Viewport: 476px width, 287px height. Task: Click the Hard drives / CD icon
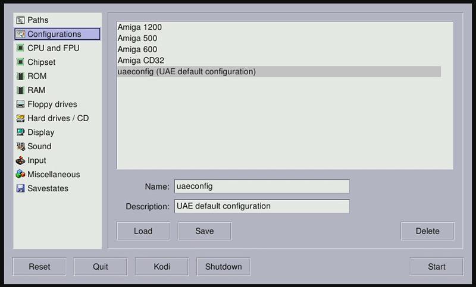click(x=20, y=118)
